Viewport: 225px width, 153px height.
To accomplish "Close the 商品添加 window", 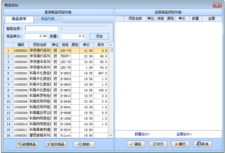I will [217, 5].
